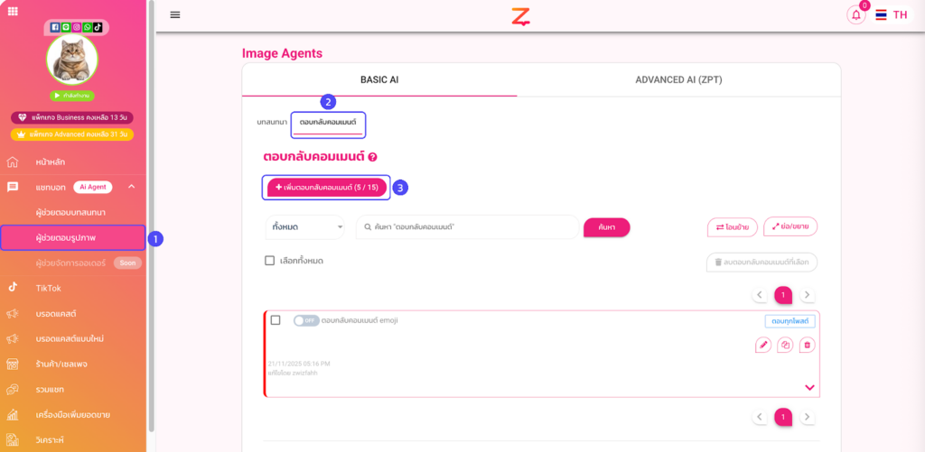Image resolution: width=925 pixels, height=452 pixels.
Task: Click the pencil edit icon
Action: point(763,345)
